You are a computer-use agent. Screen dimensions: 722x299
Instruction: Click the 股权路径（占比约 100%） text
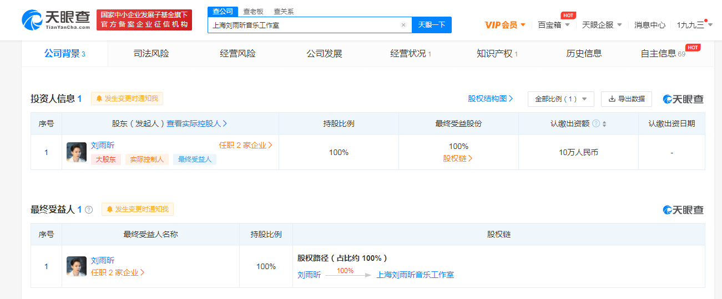click(x=342, y=258)
